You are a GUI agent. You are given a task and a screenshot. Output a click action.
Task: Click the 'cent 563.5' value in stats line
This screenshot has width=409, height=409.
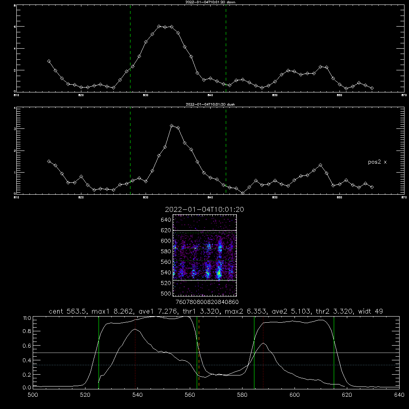pyautogui.click(x=67, y=311)
